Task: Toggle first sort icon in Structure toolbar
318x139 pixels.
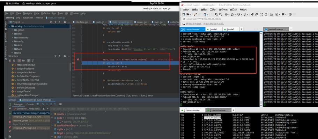Action: click(10, 60)
